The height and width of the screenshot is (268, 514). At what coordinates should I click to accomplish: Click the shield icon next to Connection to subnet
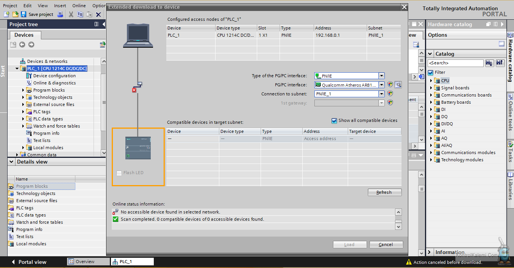click(390, 93)
